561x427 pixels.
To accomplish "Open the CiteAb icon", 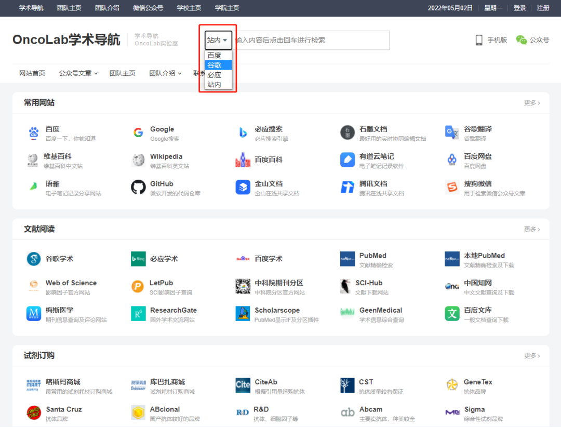I will pos(243,385).
